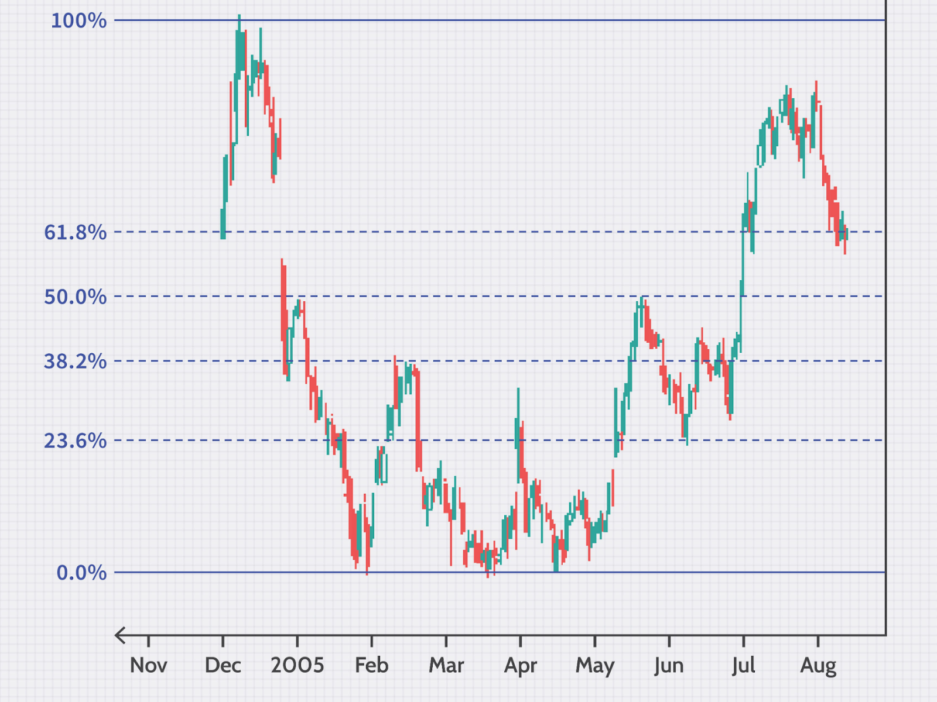Select the Feb month label
The height and width of the screenshot is (702, 937).
point(371,665)
